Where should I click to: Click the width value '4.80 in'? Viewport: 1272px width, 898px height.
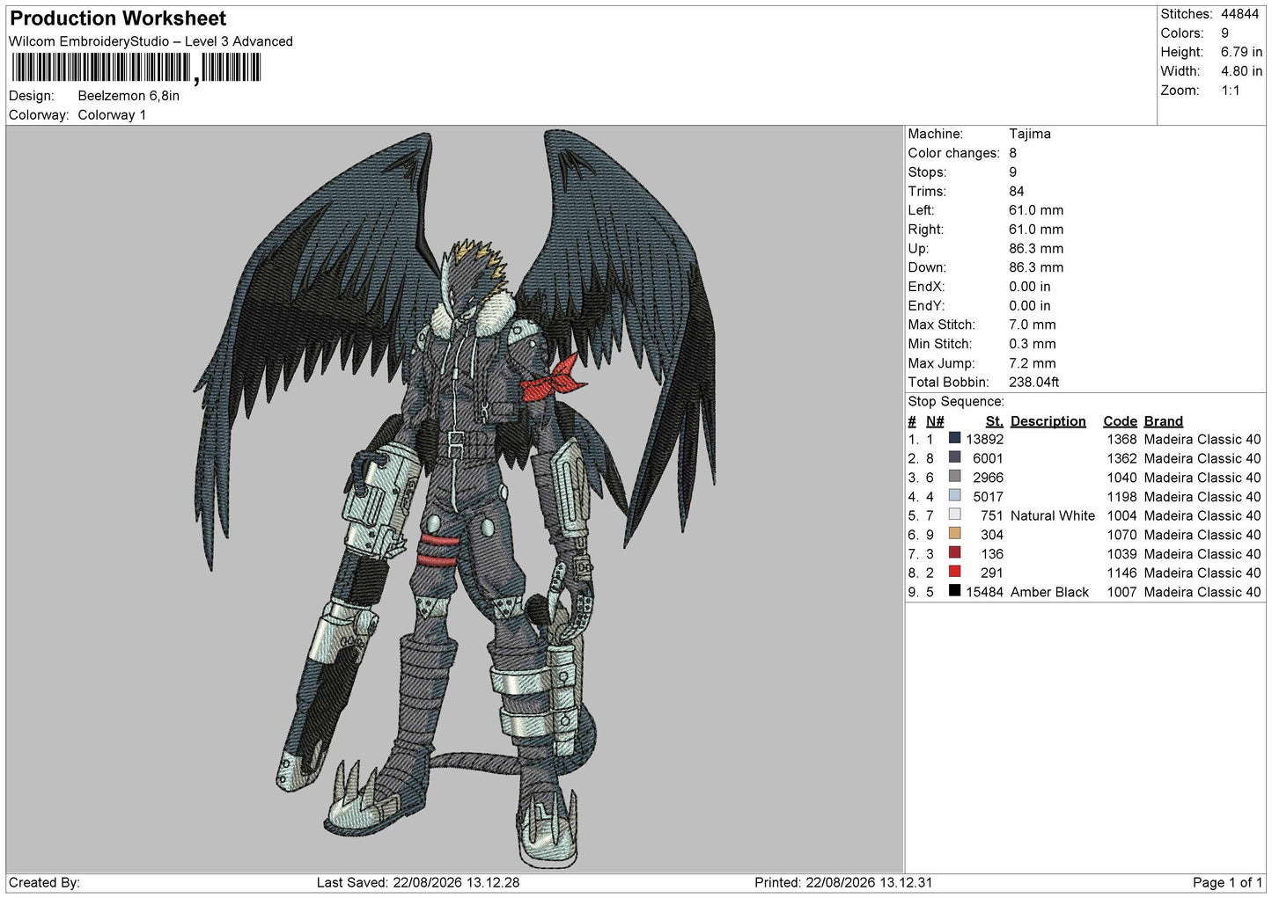tap(1241, 71)
